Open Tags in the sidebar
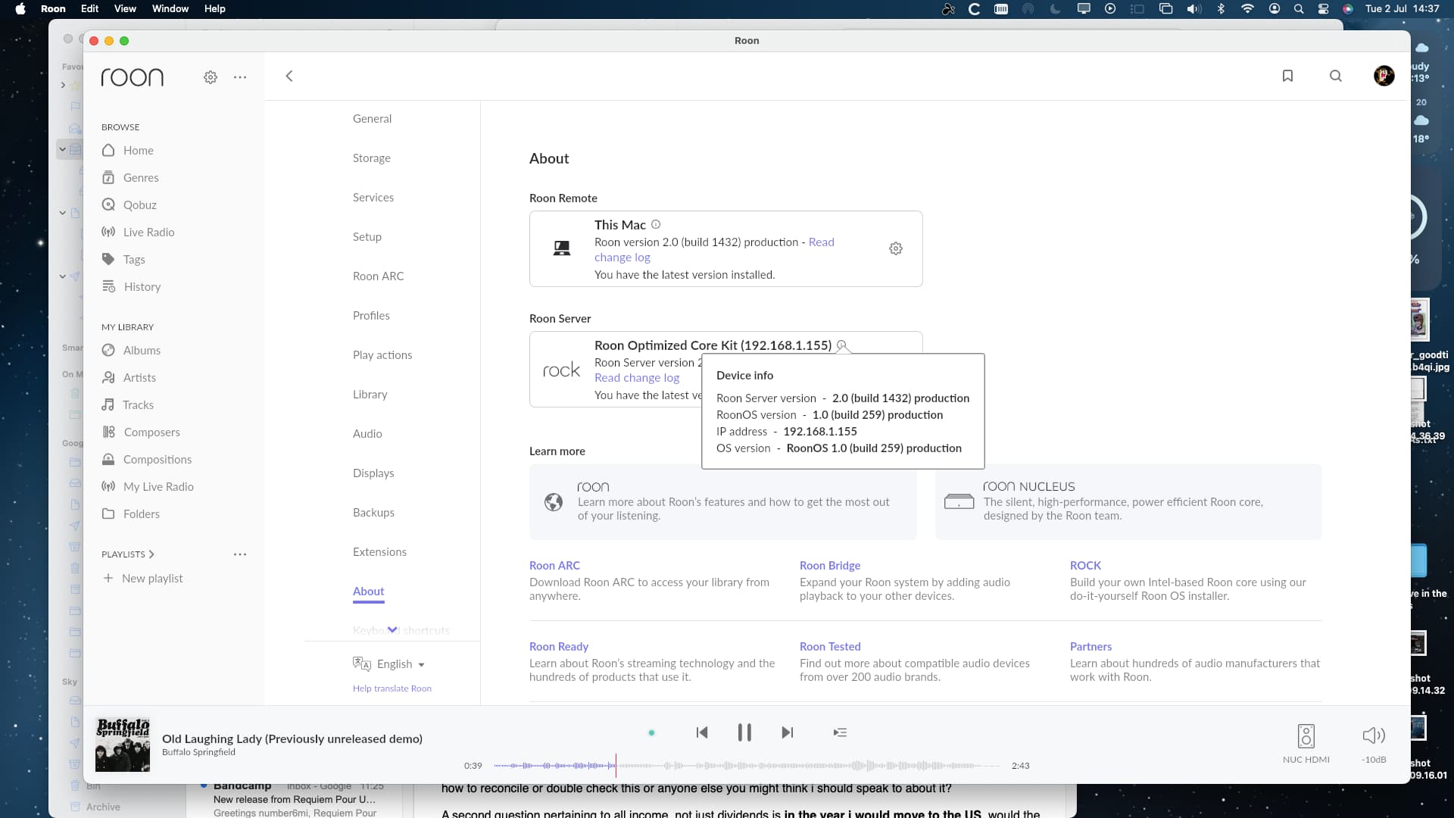 tap(123, 259)
